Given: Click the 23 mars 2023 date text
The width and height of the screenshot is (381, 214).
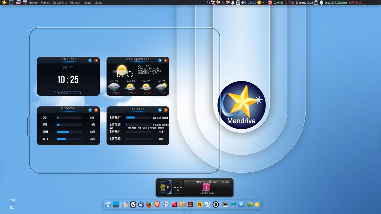Looking at the screenshot, I should tap(68, 92).
